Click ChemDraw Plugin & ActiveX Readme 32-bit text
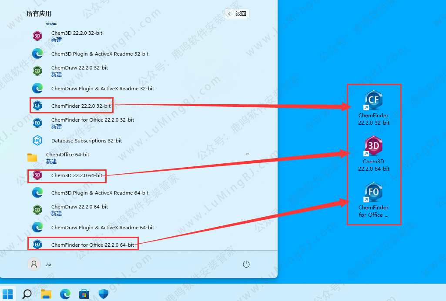This screenshot has height=301, width=446. coord(103,88)
